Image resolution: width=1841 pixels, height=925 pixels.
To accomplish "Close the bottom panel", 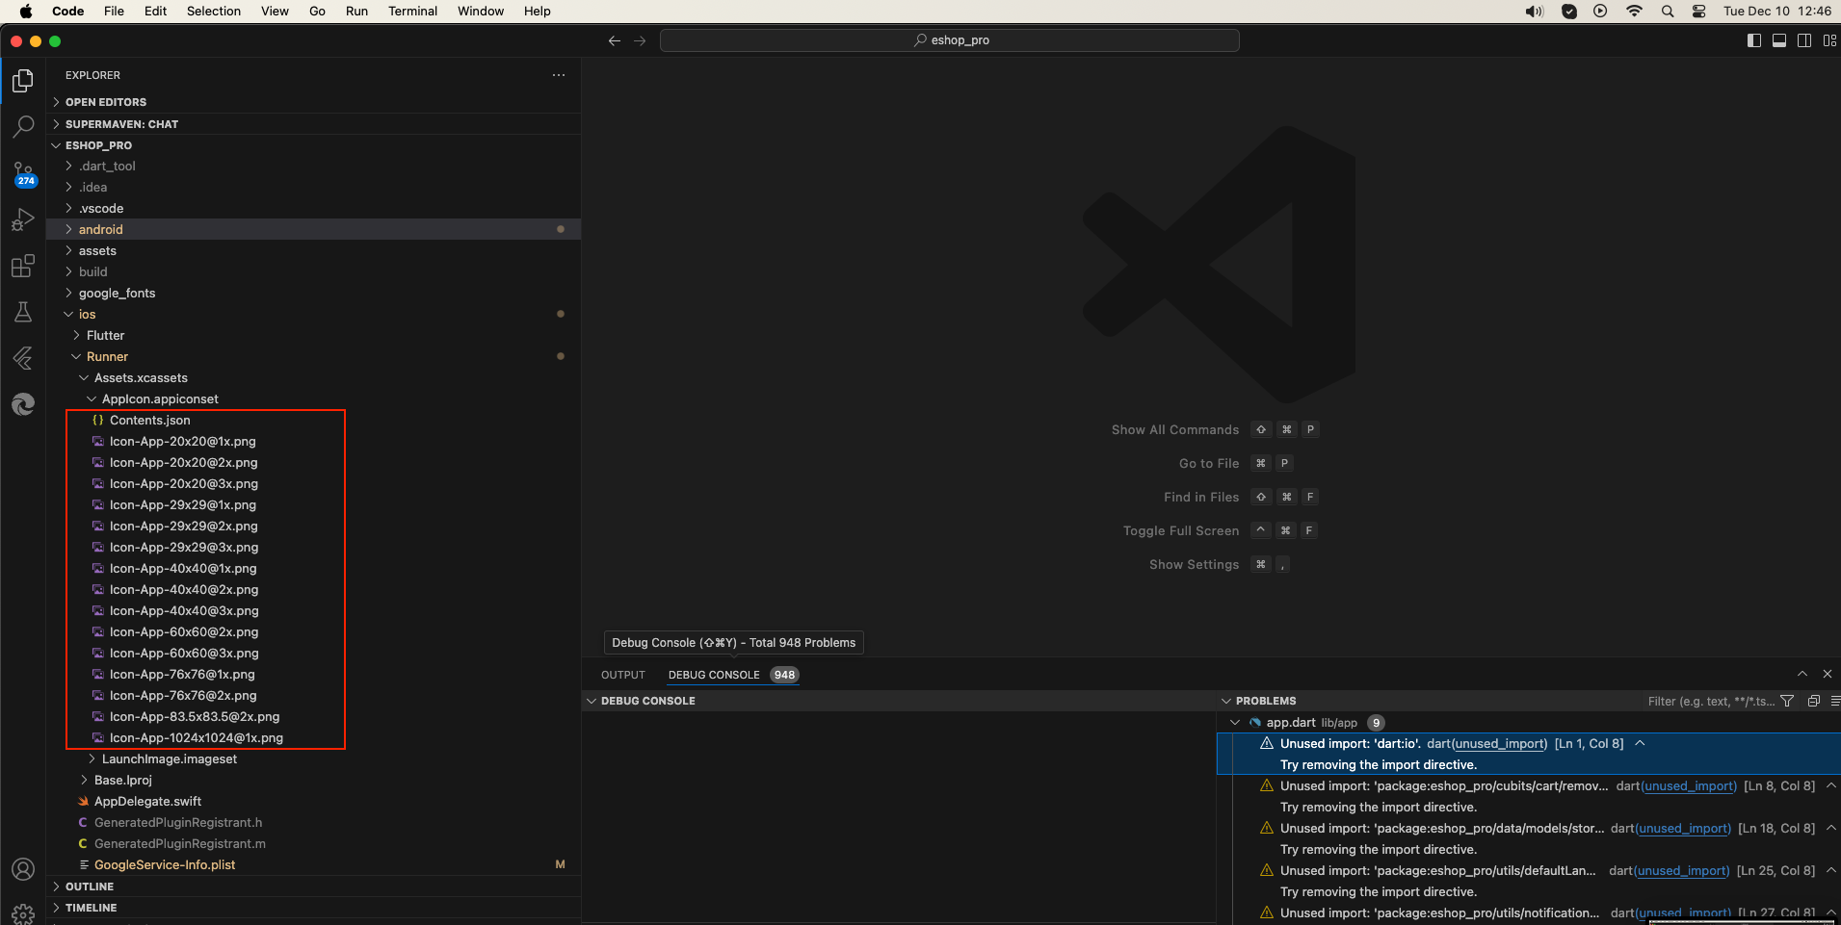I will [1828, 674].
